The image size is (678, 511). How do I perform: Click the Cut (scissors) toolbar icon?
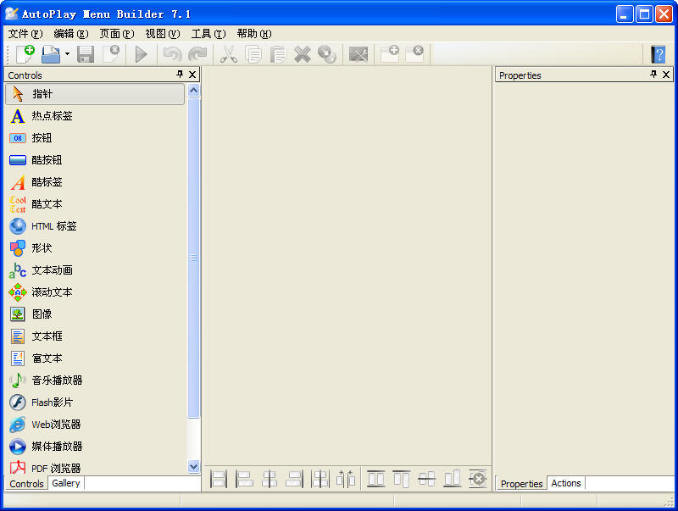[x=227, y=53]
